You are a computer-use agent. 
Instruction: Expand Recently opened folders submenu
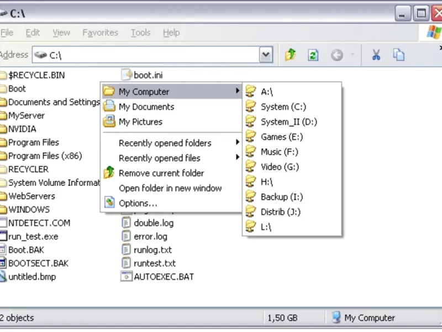click(171, 143)
